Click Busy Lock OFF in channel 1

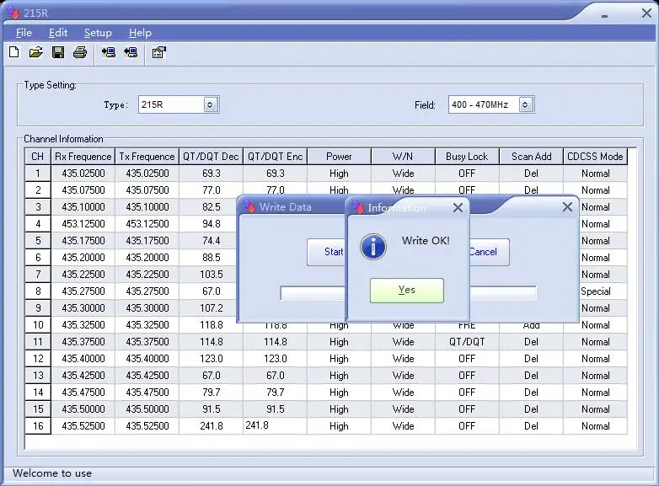pyautogui.click(x=467, y=173)
